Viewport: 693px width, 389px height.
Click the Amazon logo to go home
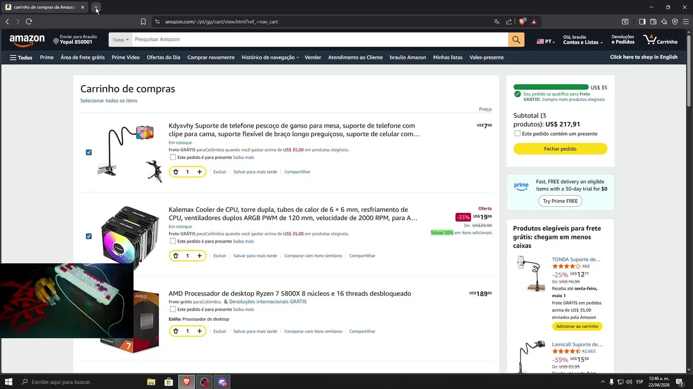click(x=27, y=39)
